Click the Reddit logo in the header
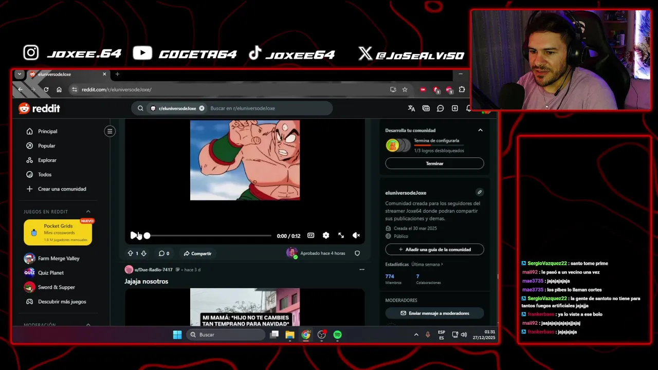The image size is (658, 370). click(x=39, y=108)
